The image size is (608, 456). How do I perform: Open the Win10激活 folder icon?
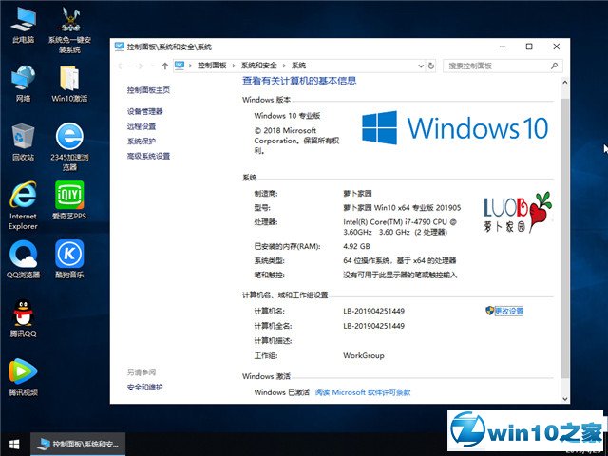click(x=69, y=84)
